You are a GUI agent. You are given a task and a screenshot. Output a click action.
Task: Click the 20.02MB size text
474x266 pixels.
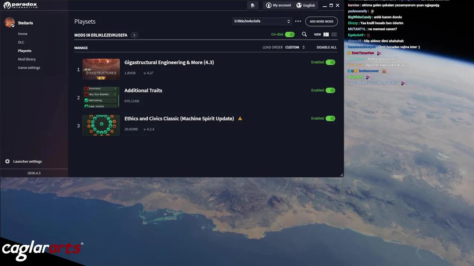point(131,129)
